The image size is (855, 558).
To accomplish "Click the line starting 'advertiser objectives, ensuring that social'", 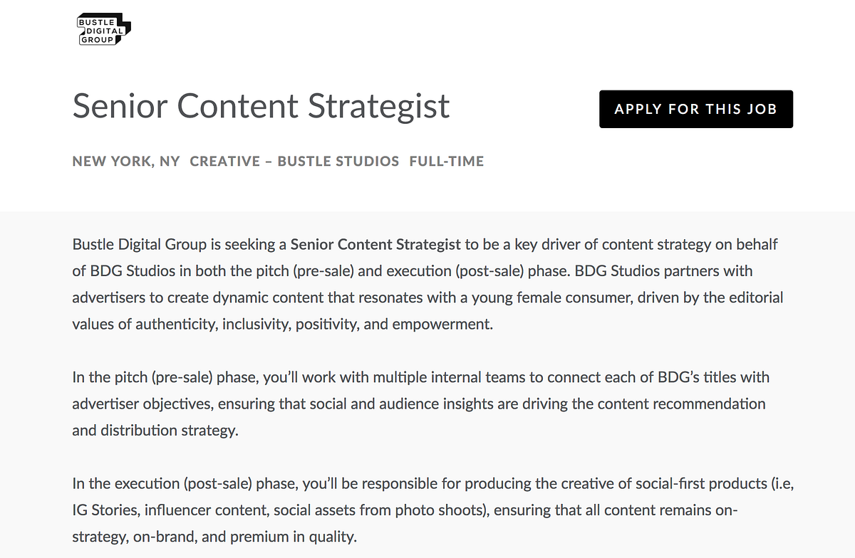I will (x=419, y=404).
